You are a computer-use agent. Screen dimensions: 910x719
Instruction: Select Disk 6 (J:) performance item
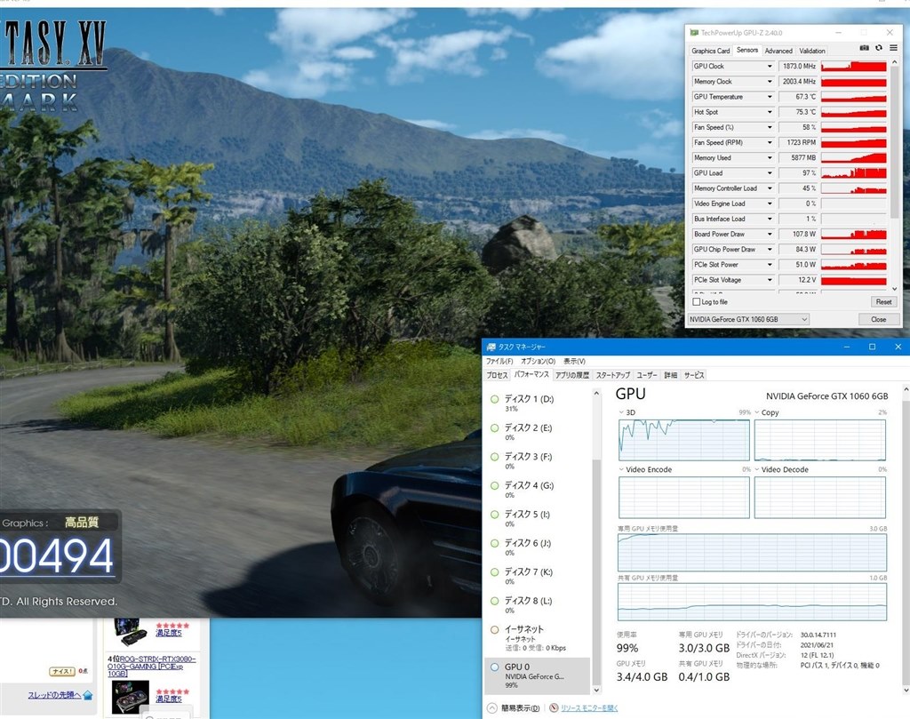pos(538,547)
